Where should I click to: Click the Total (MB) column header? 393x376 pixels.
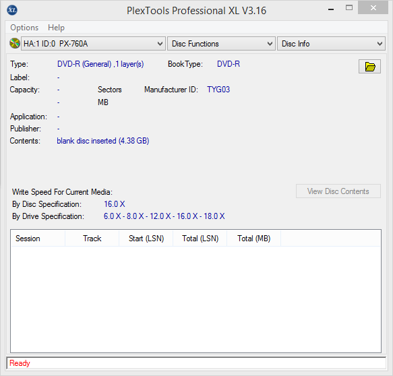click(x=254, y=239)
